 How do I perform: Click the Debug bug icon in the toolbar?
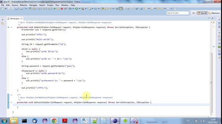pos(70,9)
